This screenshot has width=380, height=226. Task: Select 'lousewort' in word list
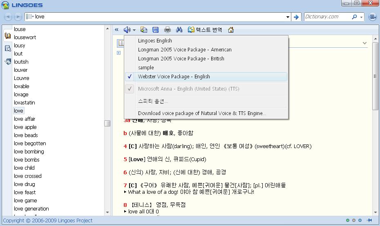tap(25, 37)
